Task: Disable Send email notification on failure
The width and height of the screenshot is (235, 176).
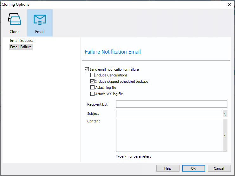Action: 87,69
